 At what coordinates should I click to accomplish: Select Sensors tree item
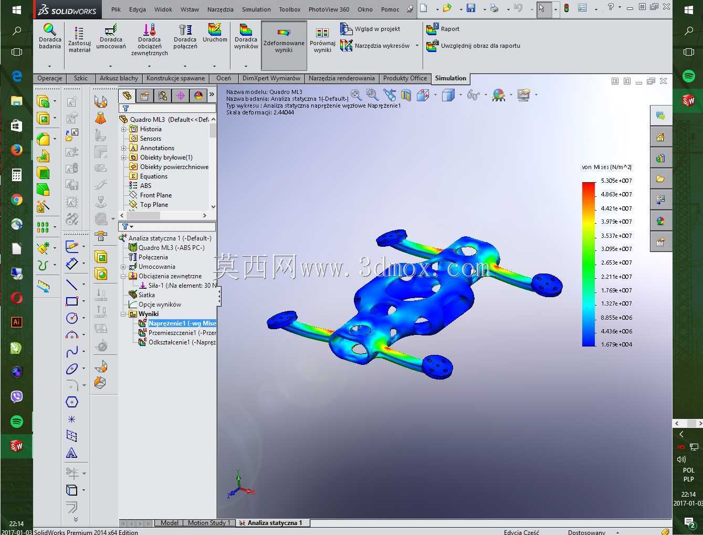(150, 139)
